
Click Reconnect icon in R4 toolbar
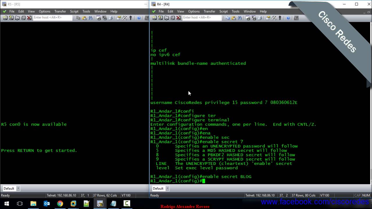tap(173, 18)
